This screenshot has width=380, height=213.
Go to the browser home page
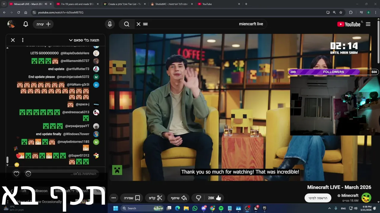(26, 12)
